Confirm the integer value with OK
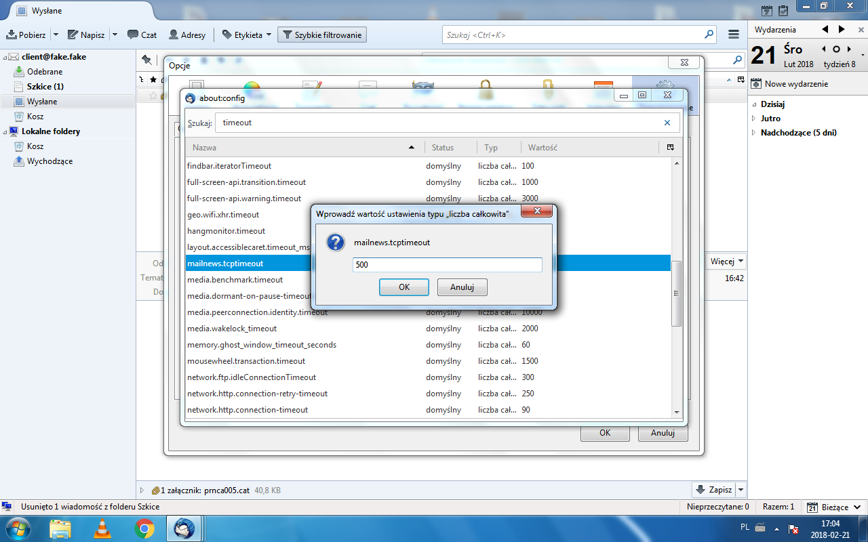Viewport: 868px width, 542px height. (404, 287)
